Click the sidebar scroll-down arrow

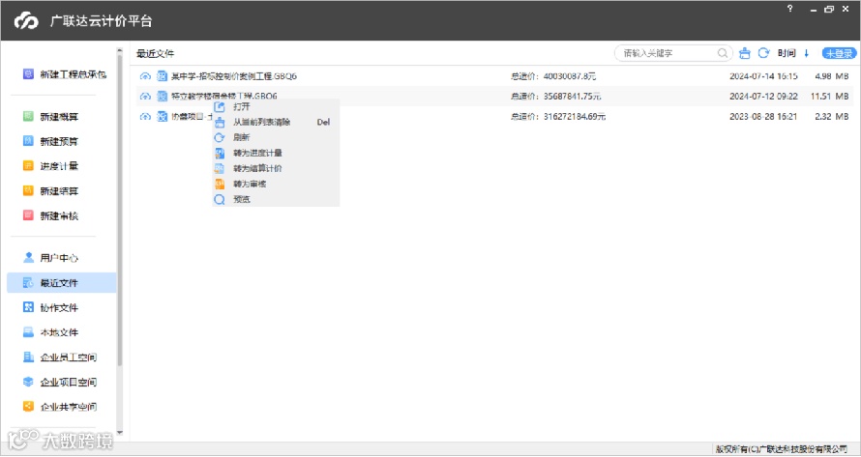[x=120, y=433]
